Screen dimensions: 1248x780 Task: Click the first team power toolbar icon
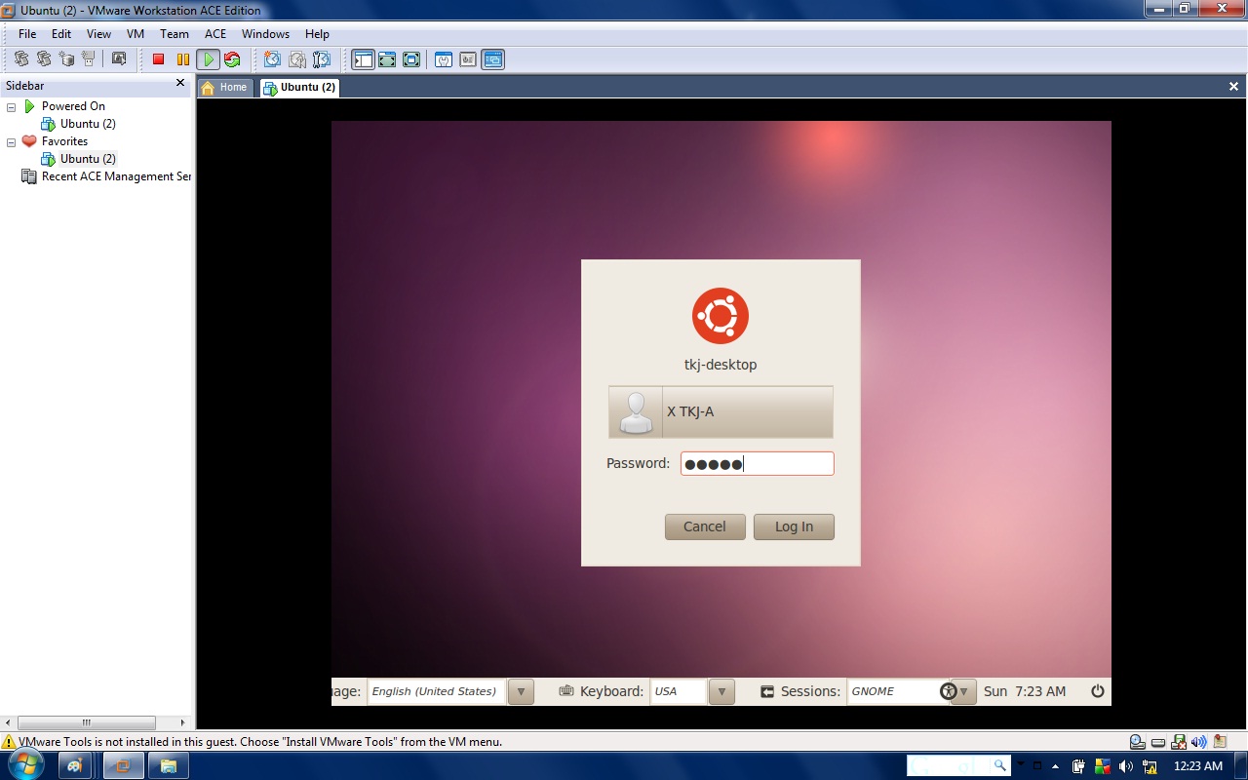[x=20, y=59]
